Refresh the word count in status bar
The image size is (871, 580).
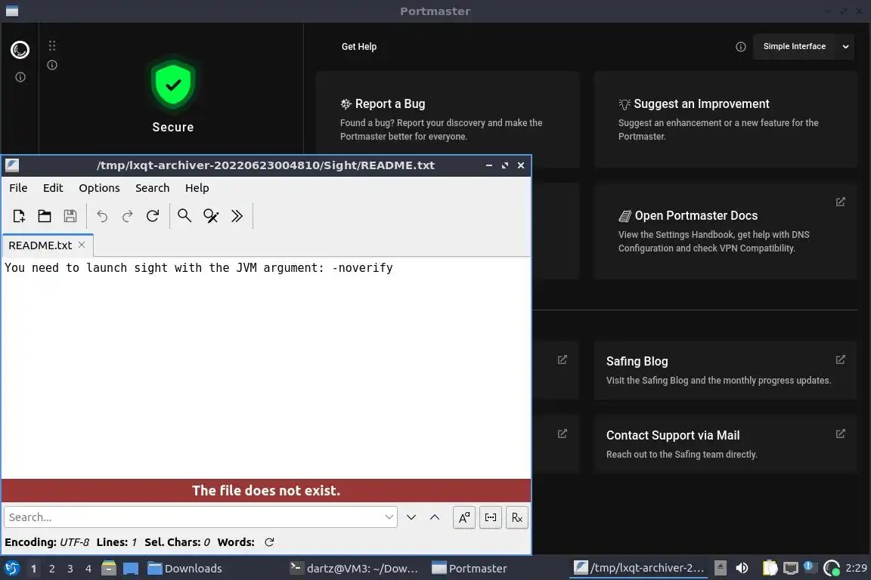pos(269,542)
